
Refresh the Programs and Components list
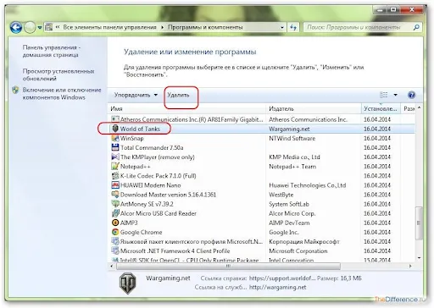293,27
